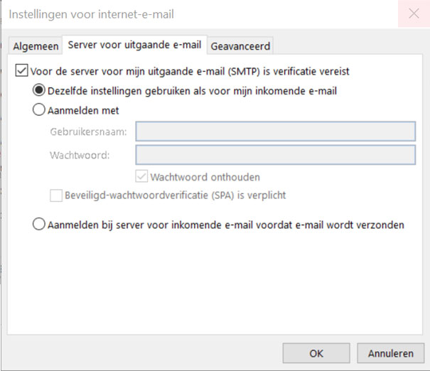Click the Dezelfde instellingen gebruiken label text

click(192, 91)
